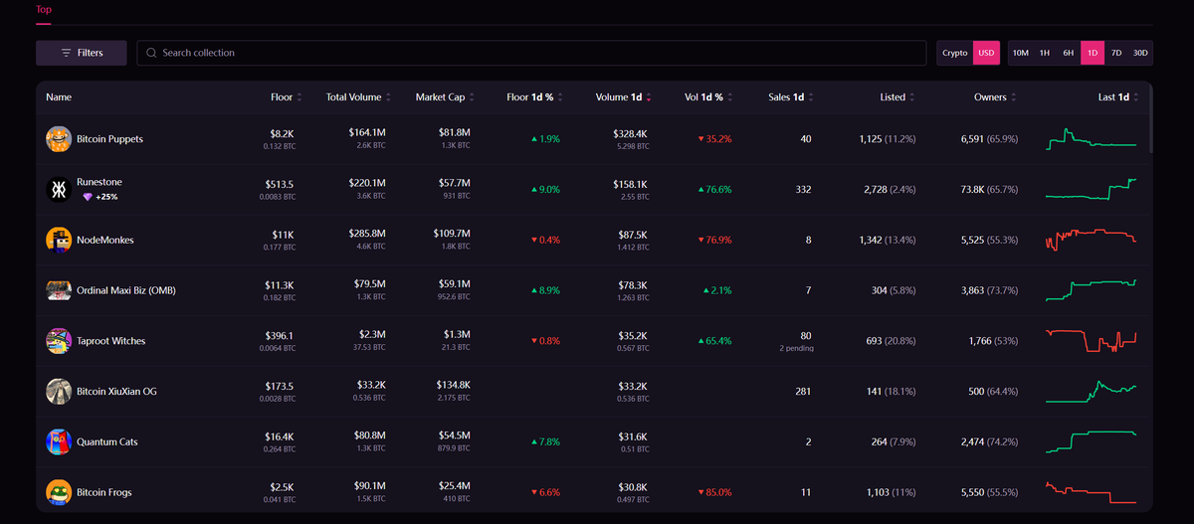This screenshot has width=1194, height=524.
Task: Click Runestone price sparkline chart
Action: click(1091, 189)
